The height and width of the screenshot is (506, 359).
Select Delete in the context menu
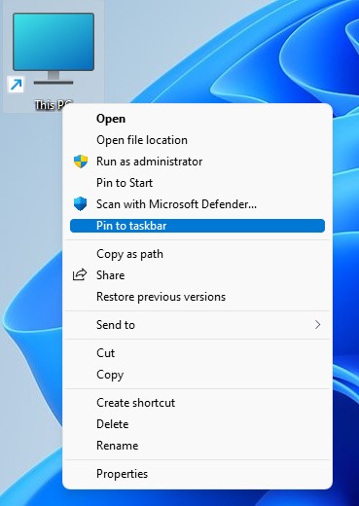[x=197, y=424]
